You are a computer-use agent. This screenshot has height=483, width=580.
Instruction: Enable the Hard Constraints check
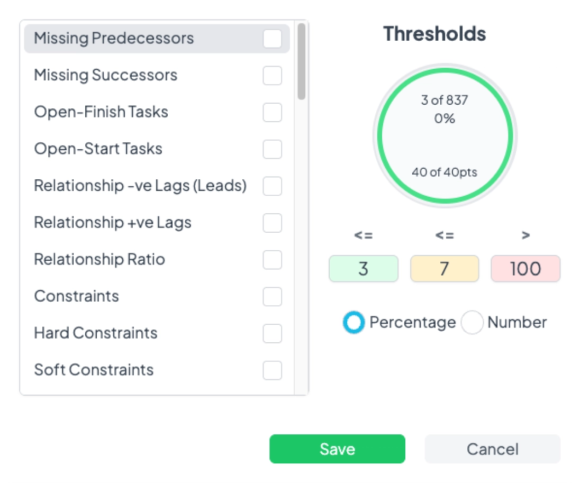tap(272, 333)
